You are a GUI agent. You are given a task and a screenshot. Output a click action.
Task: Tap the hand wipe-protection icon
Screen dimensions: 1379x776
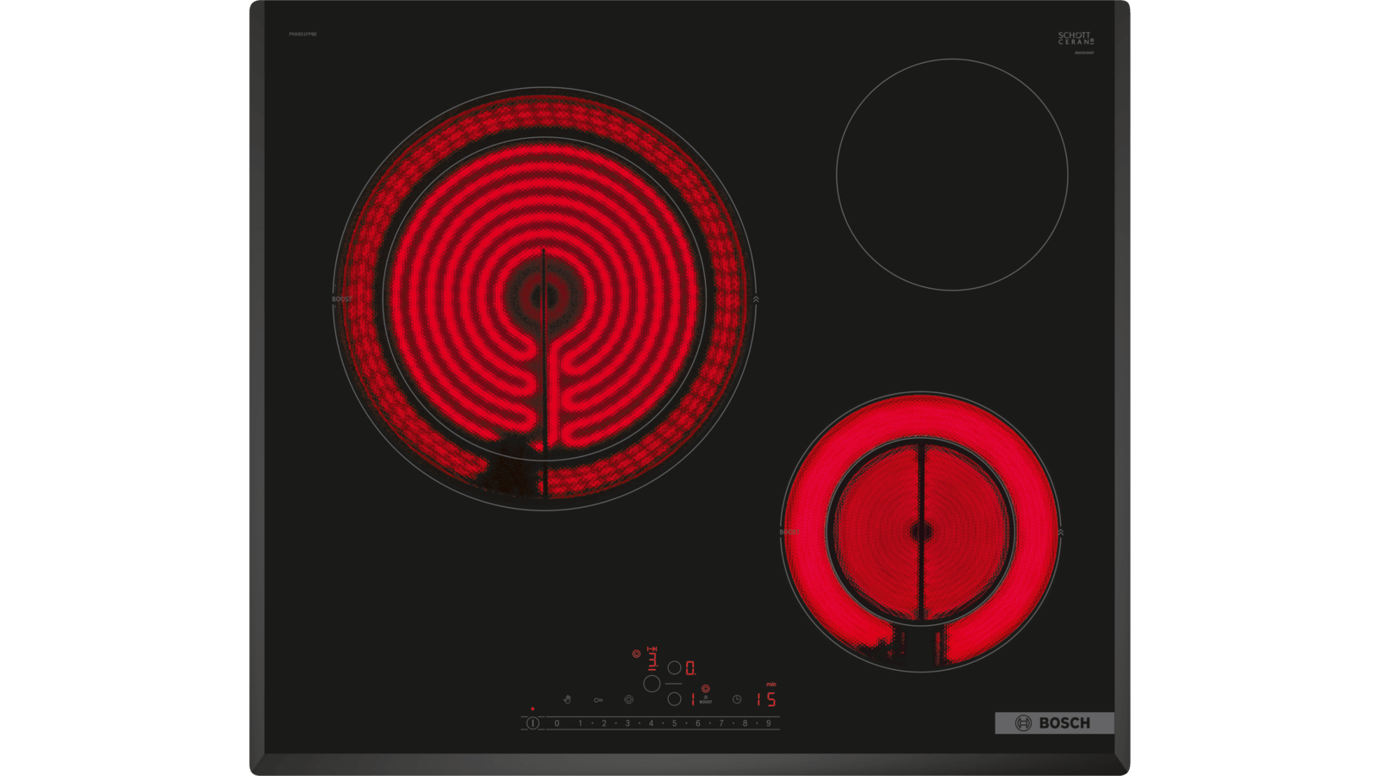coord(567,699)
